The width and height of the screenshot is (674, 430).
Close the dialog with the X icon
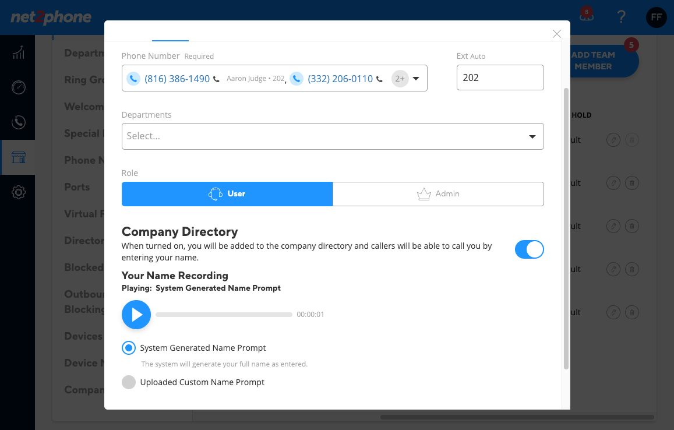(557, 34)
